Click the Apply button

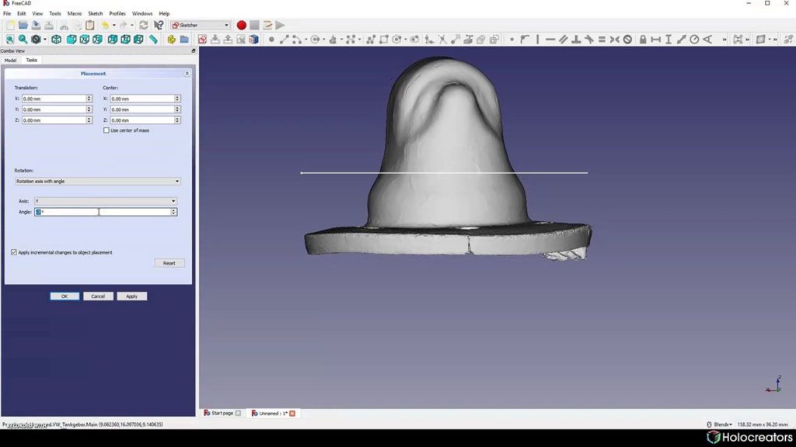131,296
